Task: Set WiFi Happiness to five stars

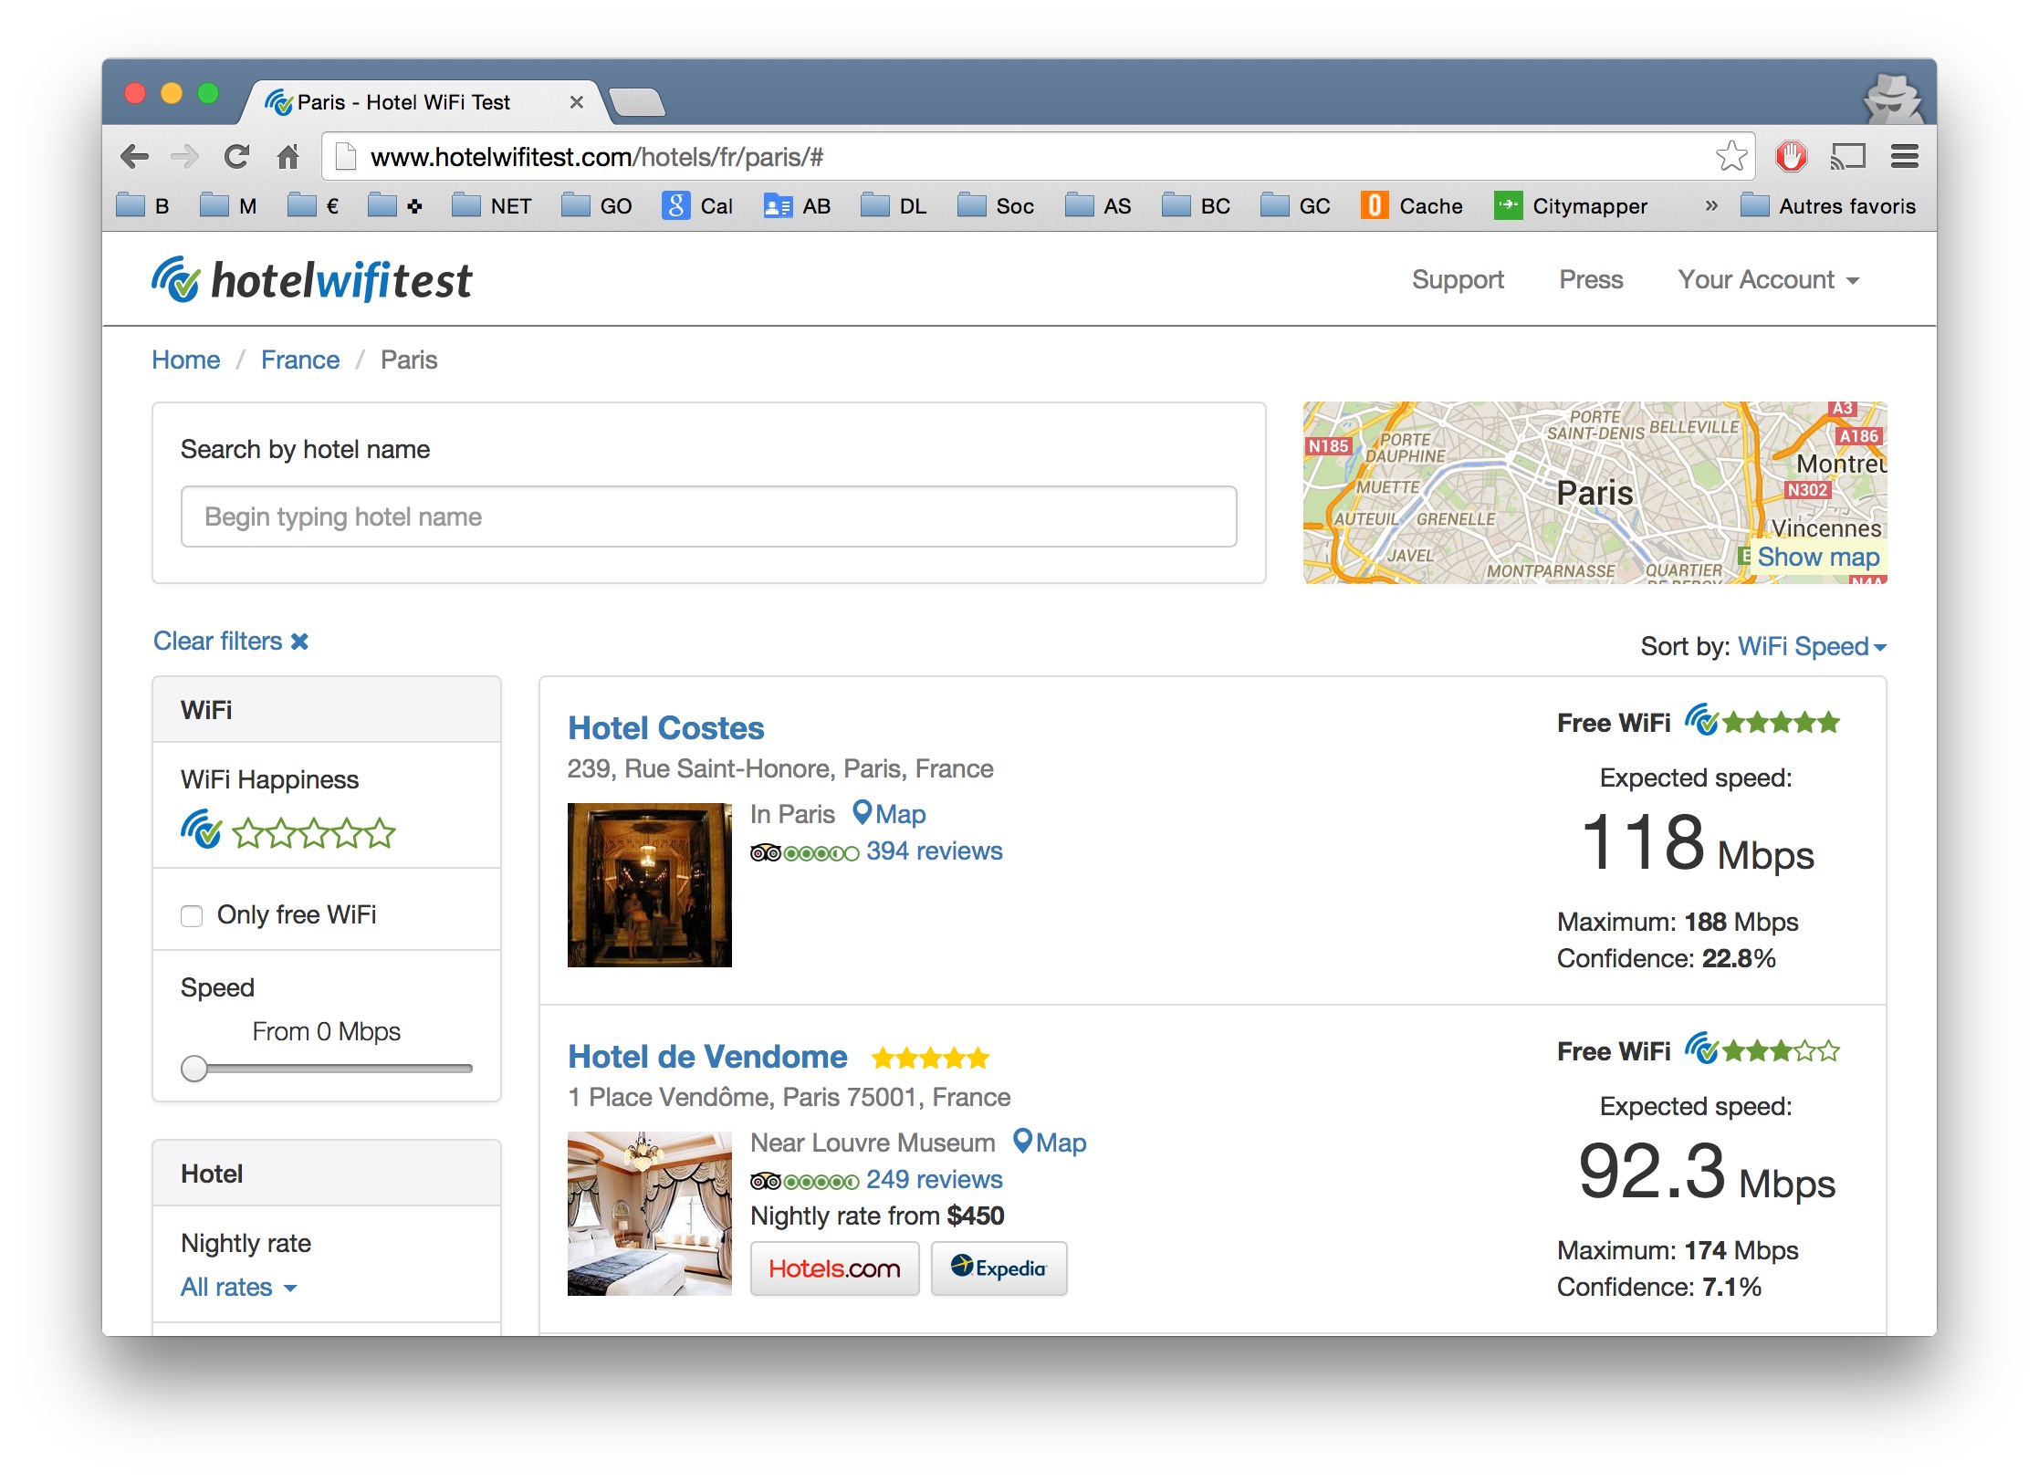Action: coord(382,832)
